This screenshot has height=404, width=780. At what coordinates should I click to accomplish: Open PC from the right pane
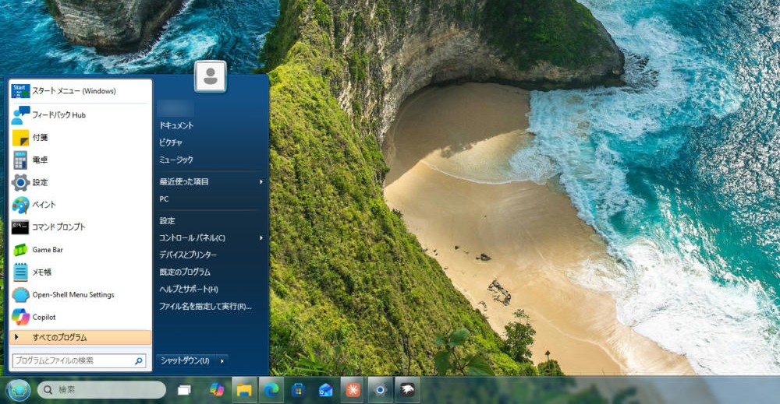coord(164,199)
